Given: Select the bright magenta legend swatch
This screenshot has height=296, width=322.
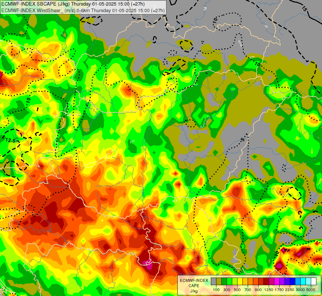Looking at the screenshot, I should point(277,281).
